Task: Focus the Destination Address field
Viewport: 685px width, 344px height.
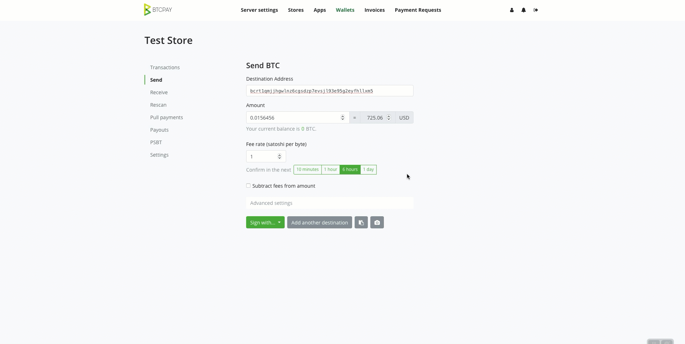Action: click(x=330, y=91)
